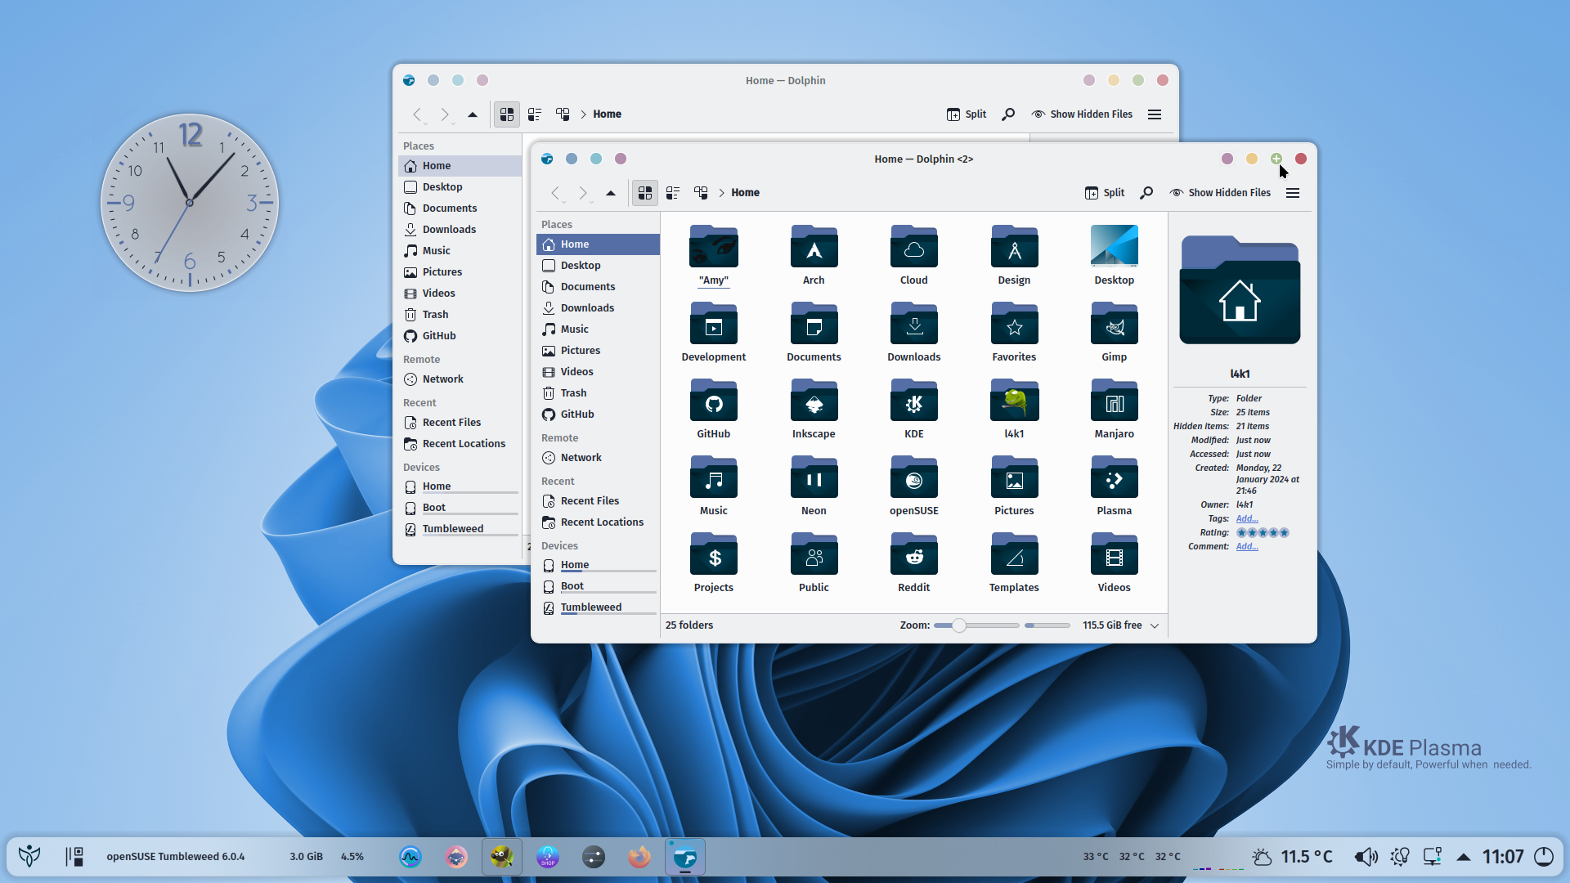Go back in Dolphin <2> window
This screenshot has width=1570, height=883.
point(556,193)
